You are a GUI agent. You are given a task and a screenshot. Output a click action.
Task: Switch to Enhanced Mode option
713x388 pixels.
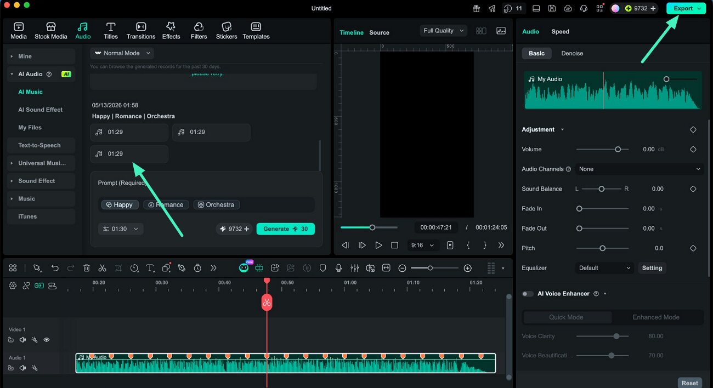pos(656,317)
